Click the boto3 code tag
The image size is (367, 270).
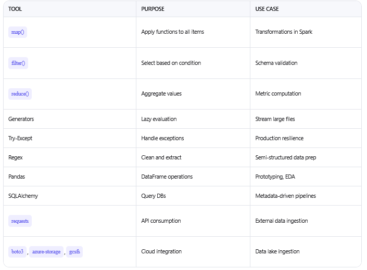coord(17,252)
